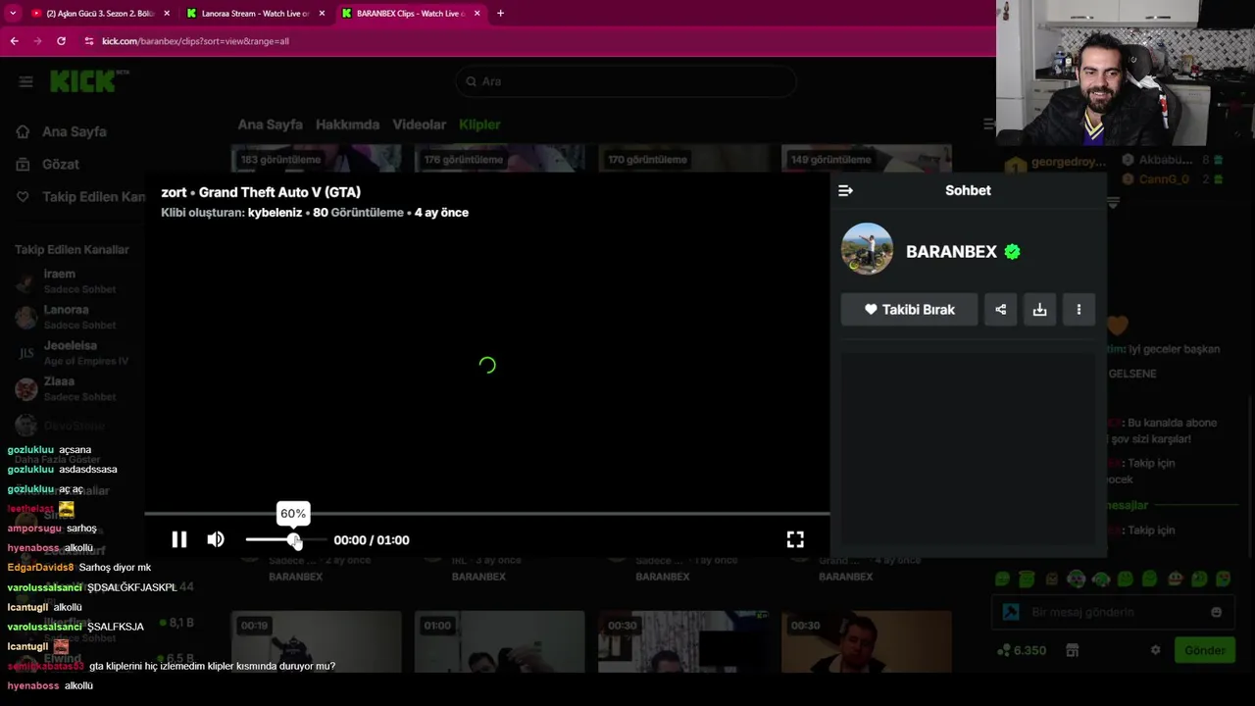Image resolution: width=1255 pixels, height=706 pixels.
Task: Open the emoji picker in chat input
Action: 1216,612
